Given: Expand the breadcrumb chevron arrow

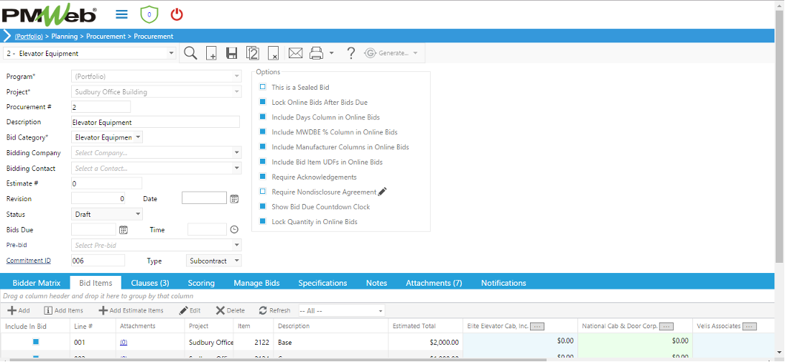Looking at the screenshot, I should (7, 36).
